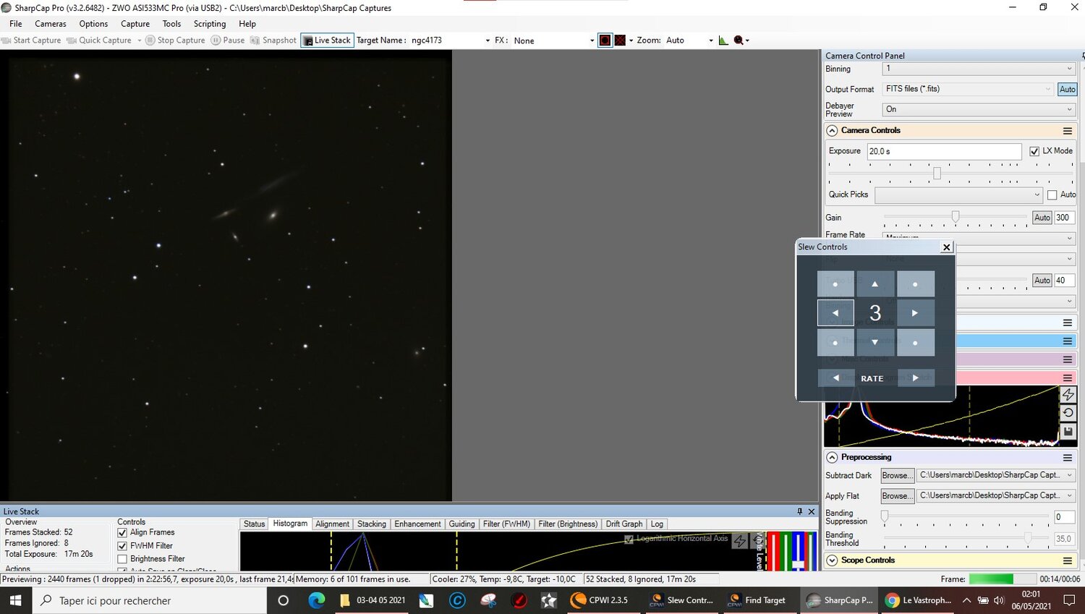The image size is (1085, 614).
Task: Click the slew up arrow in Slew Controls
Action: pyautogui.click(x=875, y=284)
